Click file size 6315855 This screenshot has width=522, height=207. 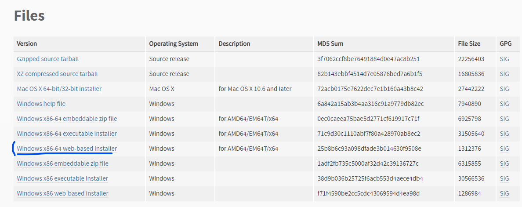[470, 163]
